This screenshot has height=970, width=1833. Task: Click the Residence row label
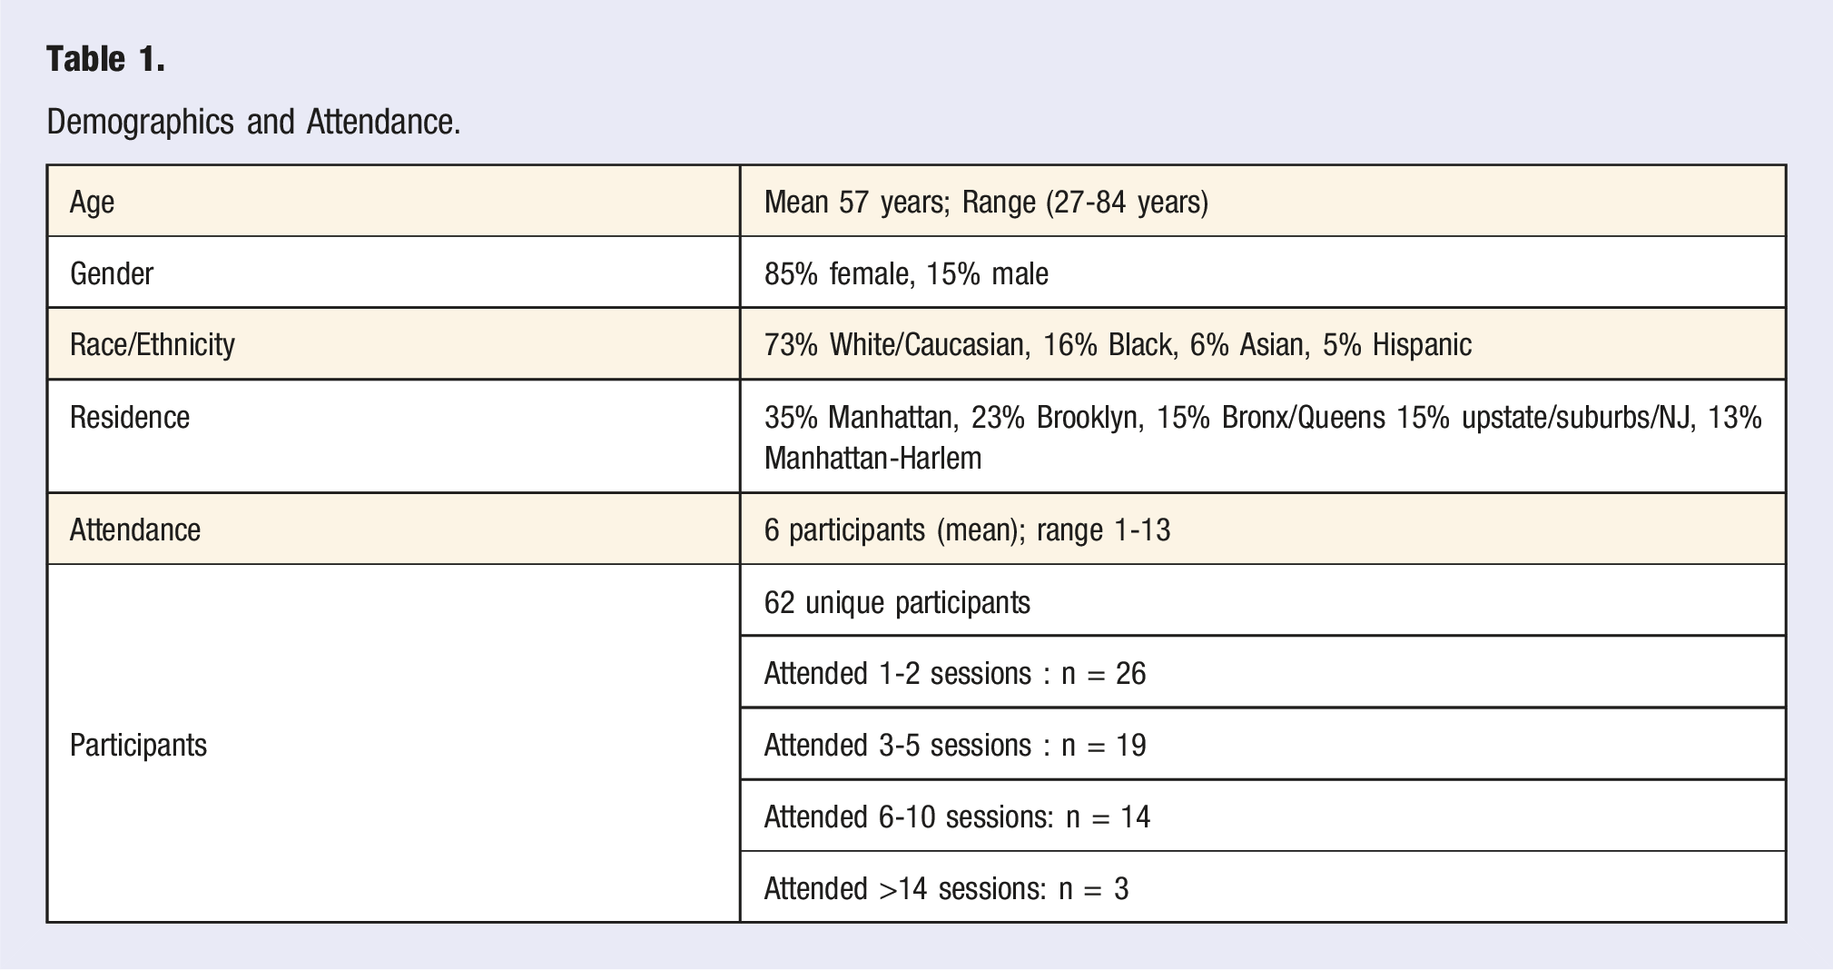[130, 417]
